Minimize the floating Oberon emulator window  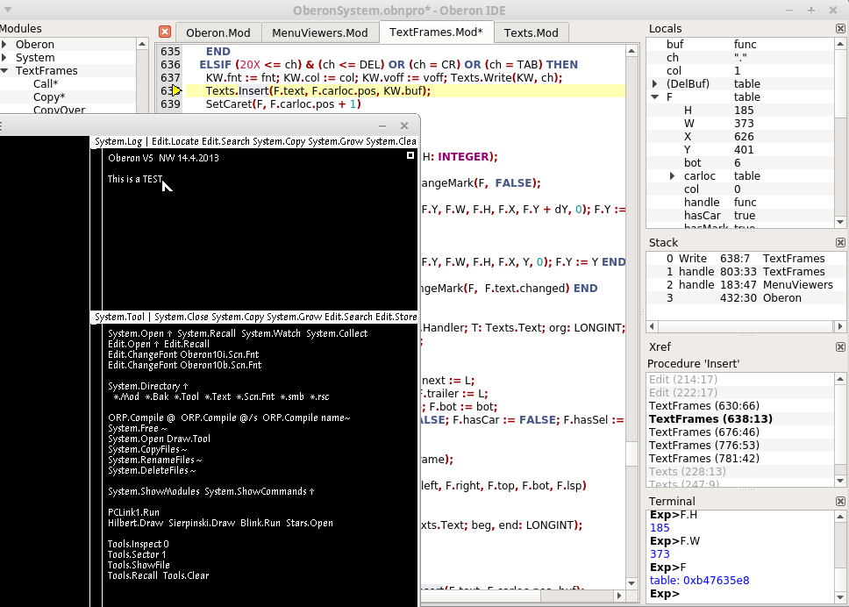click(x=382, y=125)
